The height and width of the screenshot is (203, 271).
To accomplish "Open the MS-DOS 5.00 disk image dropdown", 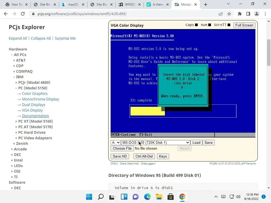I will [x=155, y=142].
